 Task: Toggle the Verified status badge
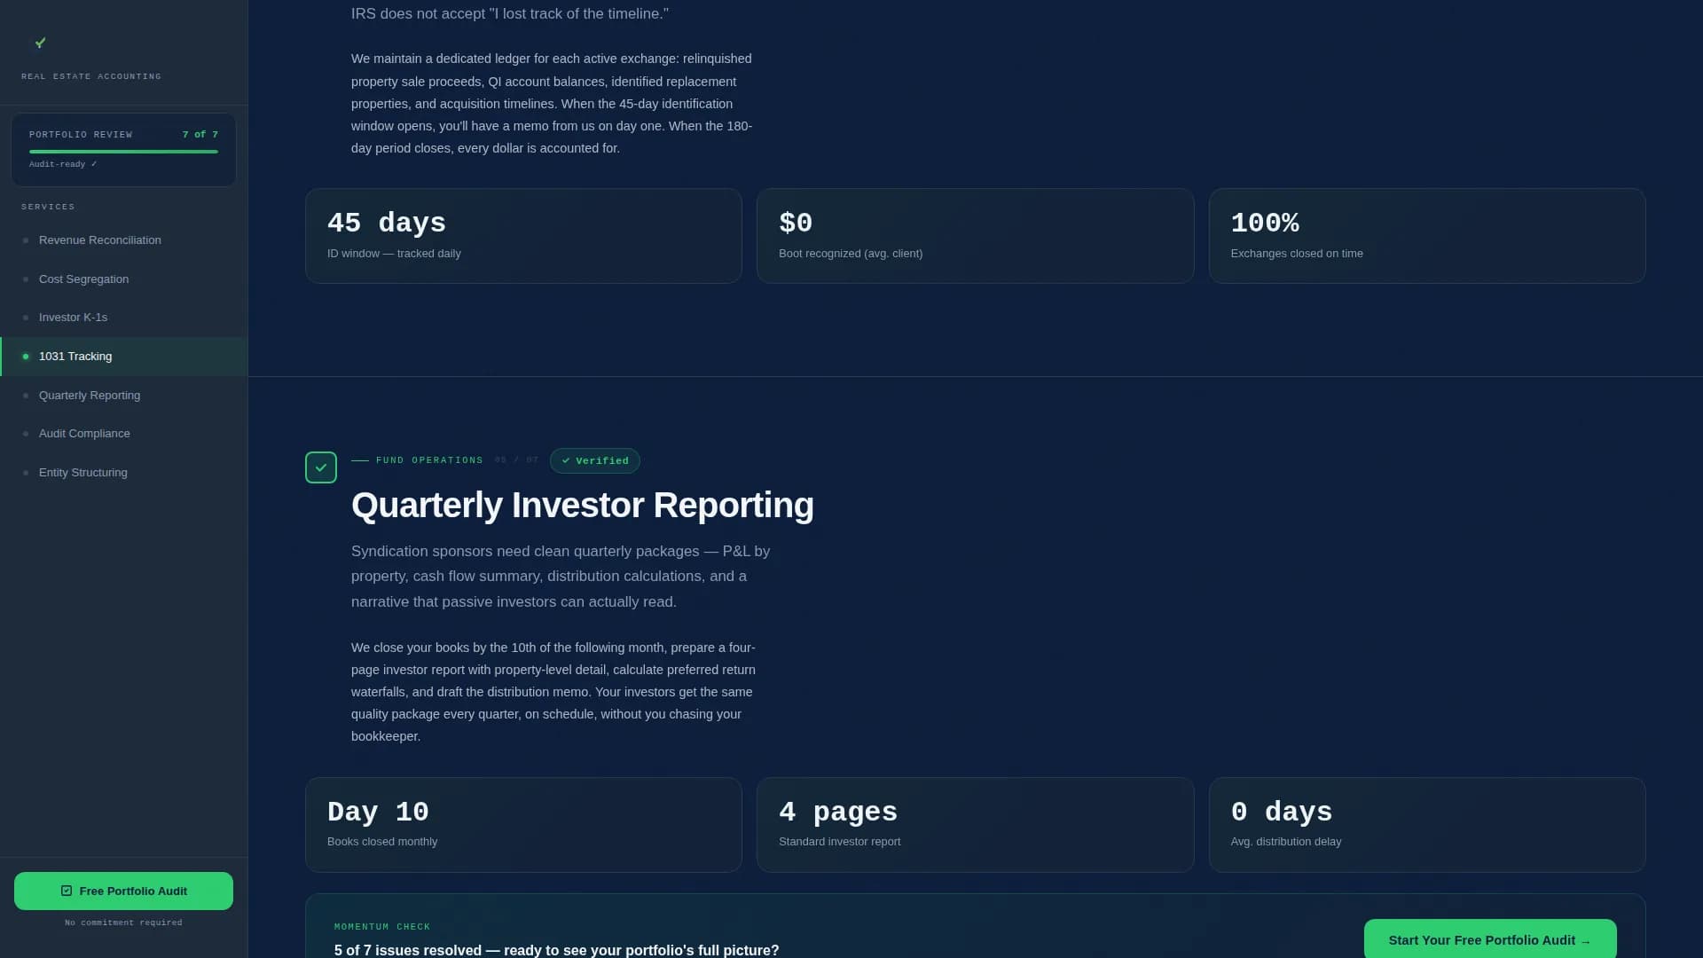pyautogui.click(x=594, y=460)
